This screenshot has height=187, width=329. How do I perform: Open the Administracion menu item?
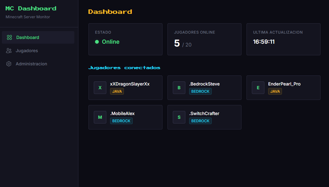click(x=38, y=64)
